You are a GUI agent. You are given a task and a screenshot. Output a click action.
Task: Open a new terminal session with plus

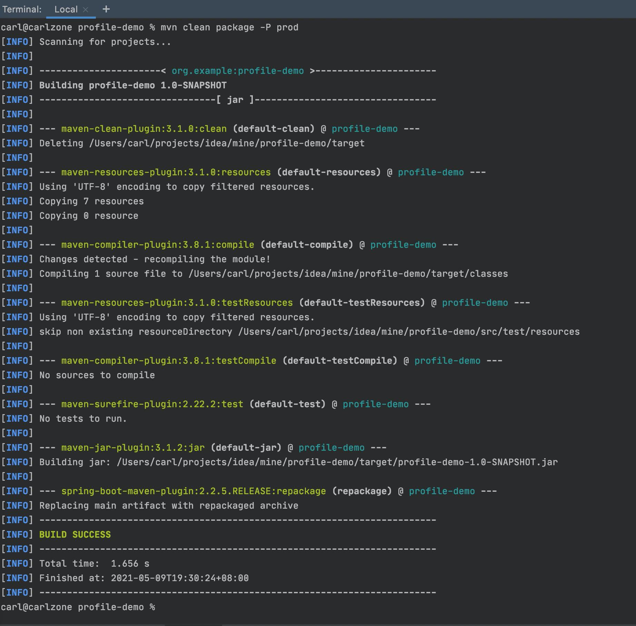point(106,9)
